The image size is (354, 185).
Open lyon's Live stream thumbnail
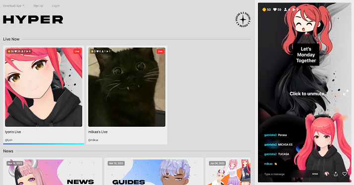[44, 87]
